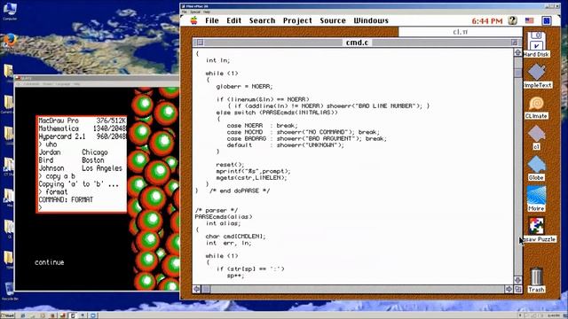Viewport: 568px width, 319px height.
Task: Click the 'int err, ln;' declaration
Action: pyautogui.click(x=228, y=243)
